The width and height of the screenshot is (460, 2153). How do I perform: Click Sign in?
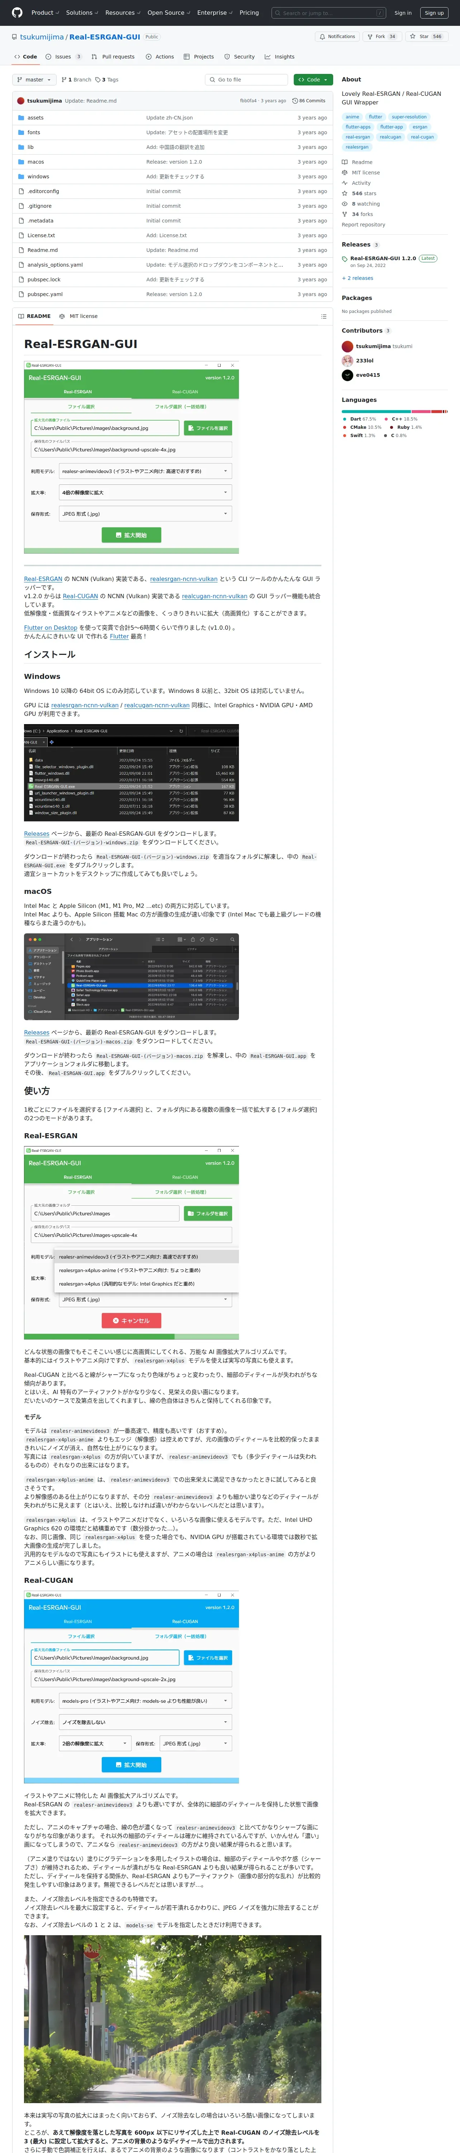point(403,13)
